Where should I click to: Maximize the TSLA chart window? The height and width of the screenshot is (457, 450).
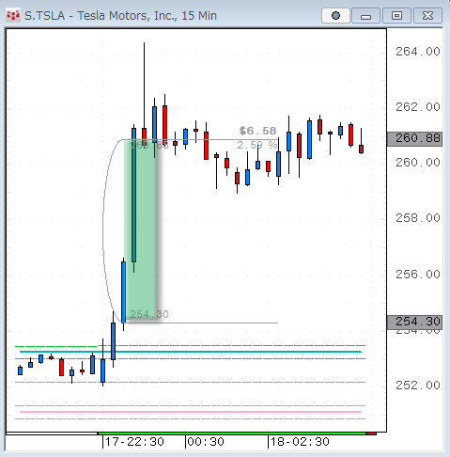pyautogui.click(x=396, y=16)
